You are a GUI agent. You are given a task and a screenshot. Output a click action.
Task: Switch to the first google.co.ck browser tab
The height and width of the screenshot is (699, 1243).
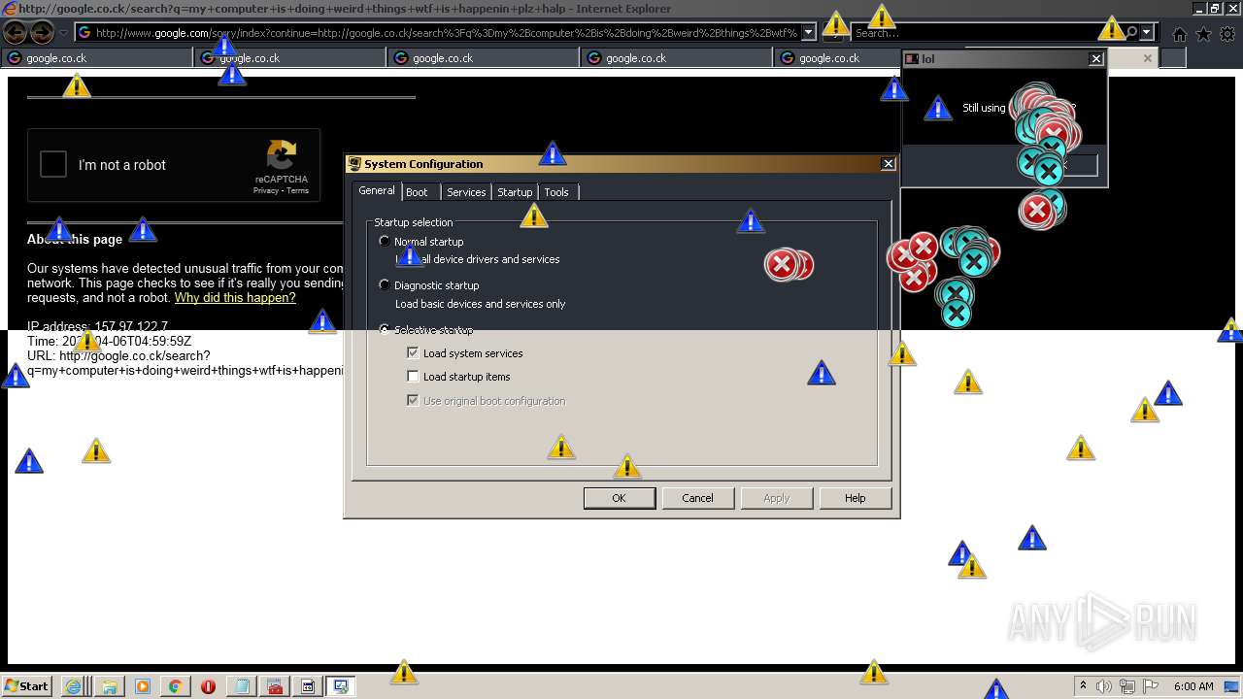[97, 58]
